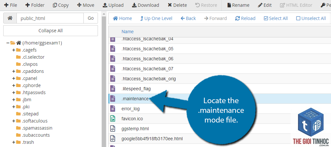Click the code icon of google5bb4f918fb3170ee.html
Image resolution: width=331 pixels, height=147 pixels.
click(x=113, y=139)
